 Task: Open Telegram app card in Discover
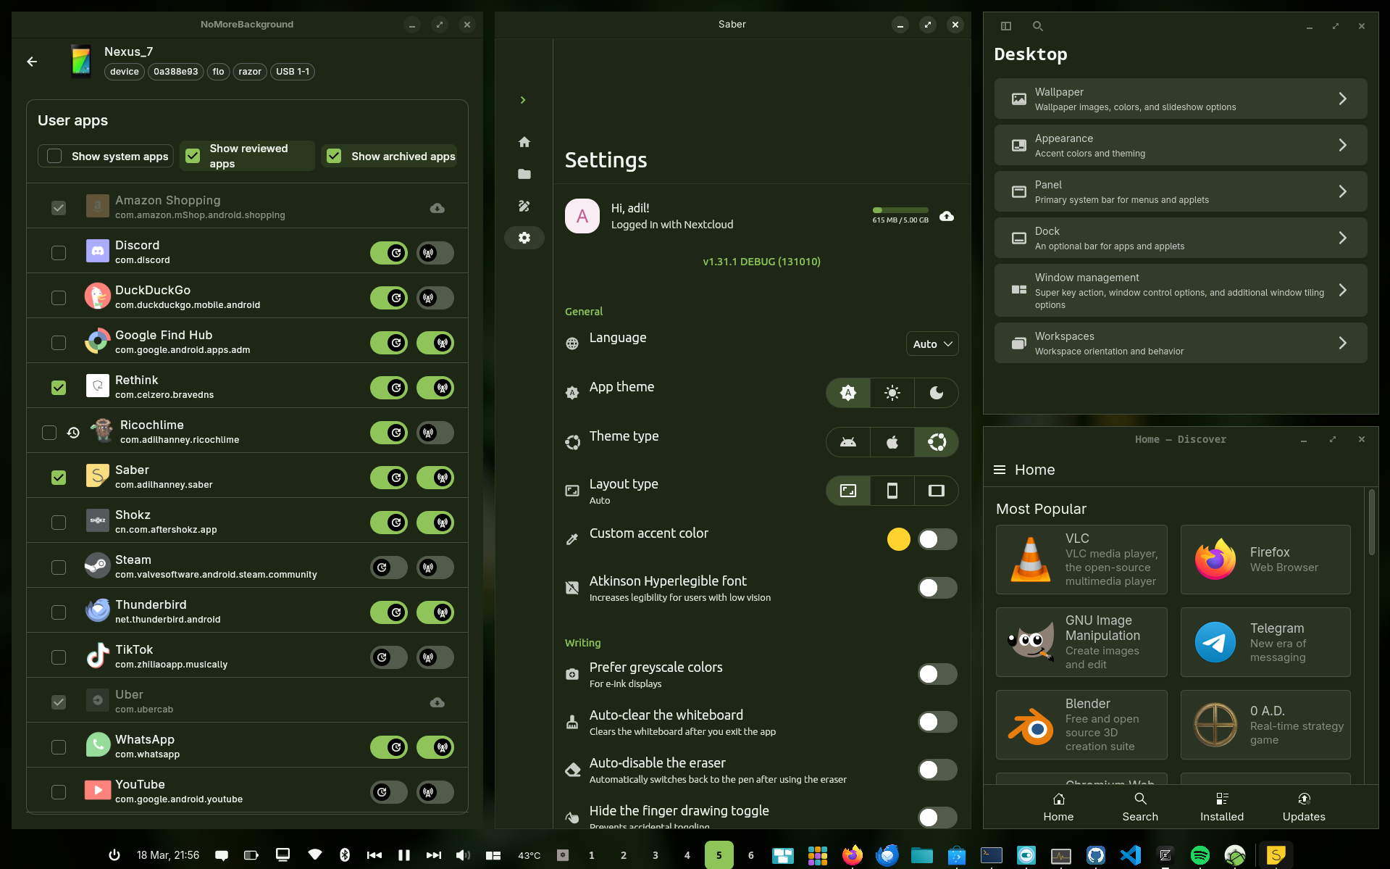pyautogui.click(x=1265, y=642)
